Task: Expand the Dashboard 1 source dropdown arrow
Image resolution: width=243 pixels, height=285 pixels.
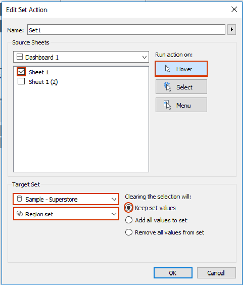Action: pyautogui.click(x=144, y=58)
